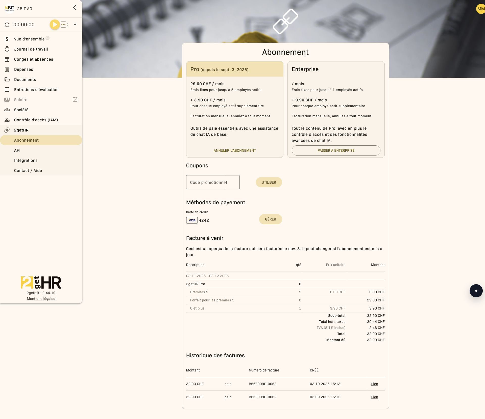Viewport: 485px width, 419px height.
Task: Go to Congés et absences
Action: pos(41,59)
